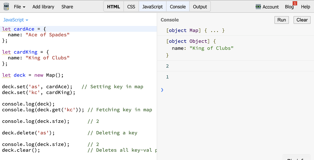Toggle the JavaScript panel tab

152,7
